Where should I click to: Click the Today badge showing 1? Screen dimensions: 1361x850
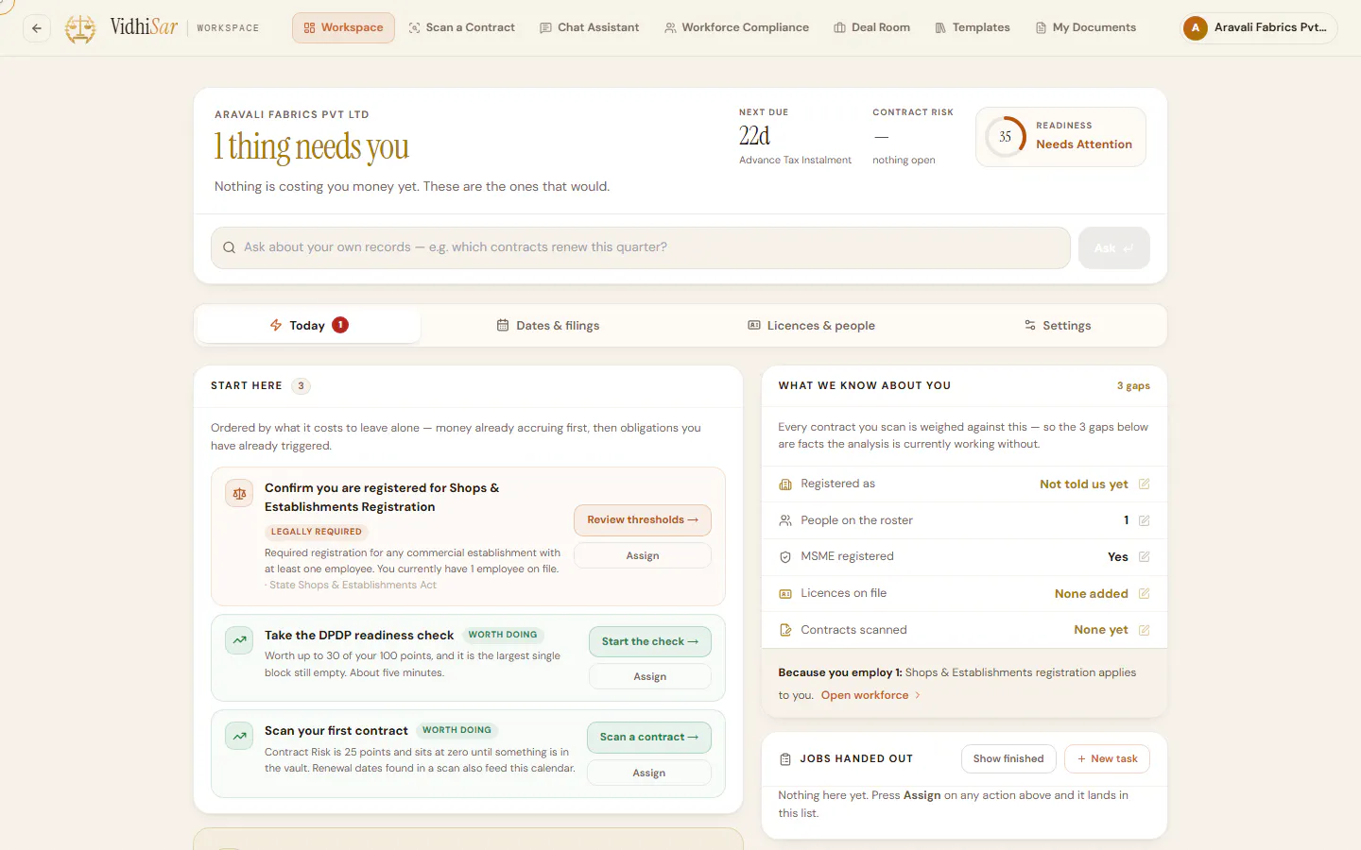point(340,325)
